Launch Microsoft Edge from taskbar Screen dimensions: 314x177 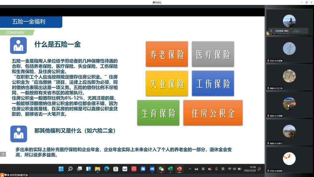point(106,169)
